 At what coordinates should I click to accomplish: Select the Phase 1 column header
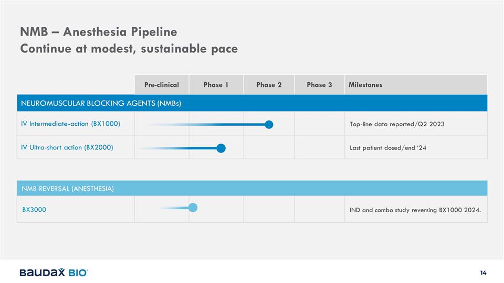pyautogui.click(x=216, y=85)
